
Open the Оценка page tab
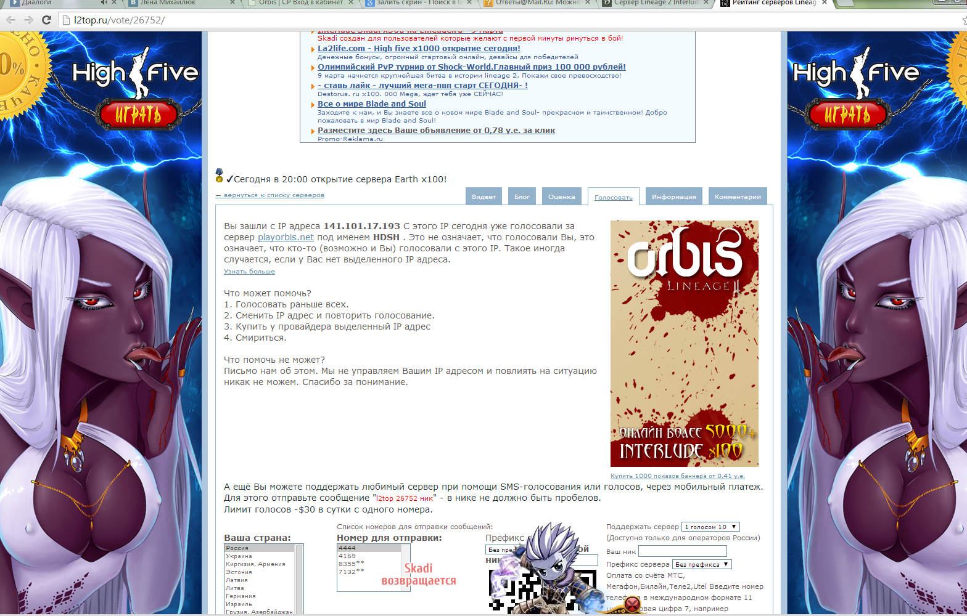coord(561,196)
